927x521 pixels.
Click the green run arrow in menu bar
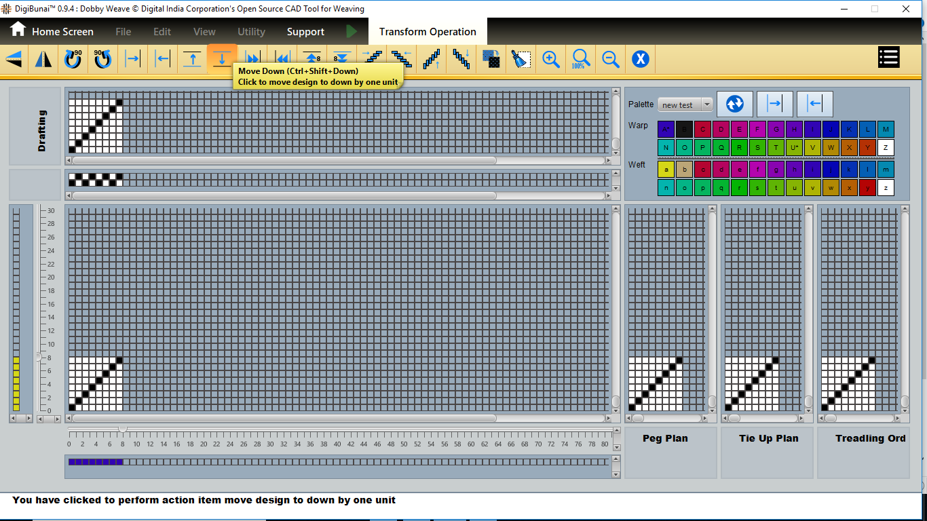pos(352,31)
